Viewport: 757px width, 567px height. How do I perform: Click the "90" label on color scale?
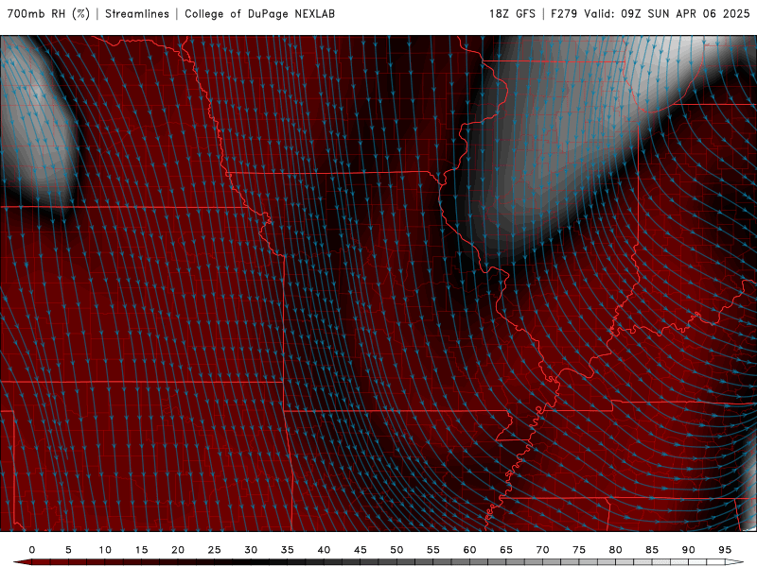click(689, 550)
